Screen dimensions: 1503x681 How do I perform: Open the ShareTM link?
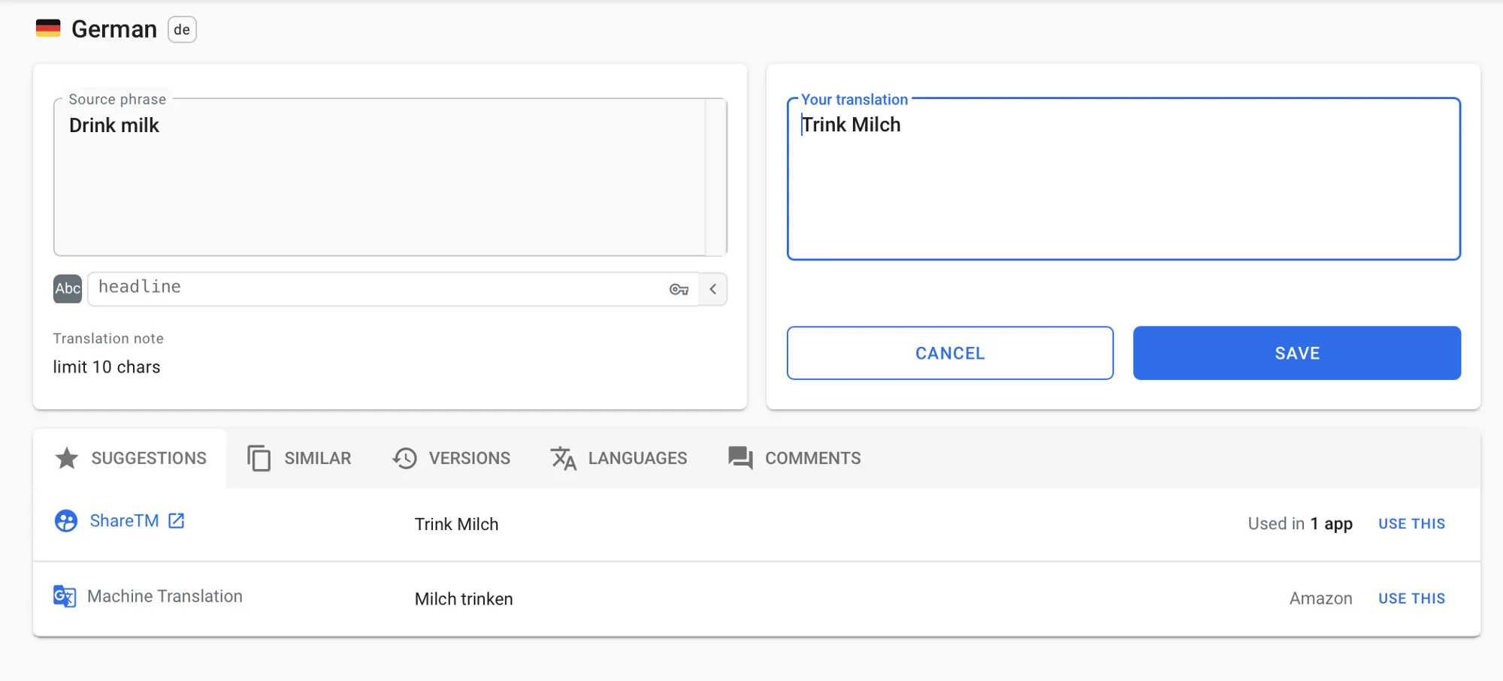click(x=124, y=521)
